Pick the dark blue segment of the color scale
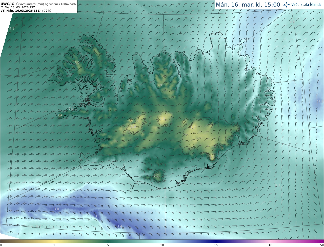This screenshot has height=247, width=324. pyautogui.click(x=216, y=241)
